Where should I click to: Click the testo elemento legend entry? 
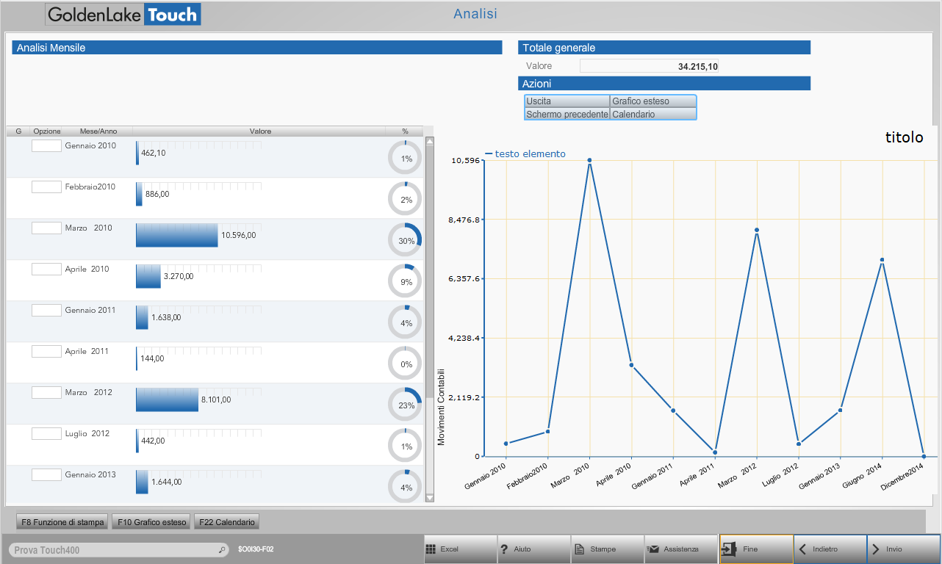526,153
